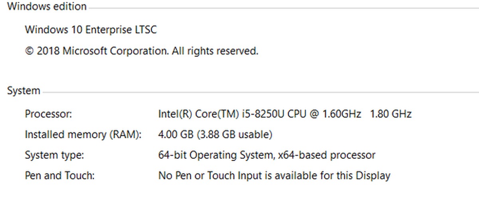Select the Processor: label

48,114
